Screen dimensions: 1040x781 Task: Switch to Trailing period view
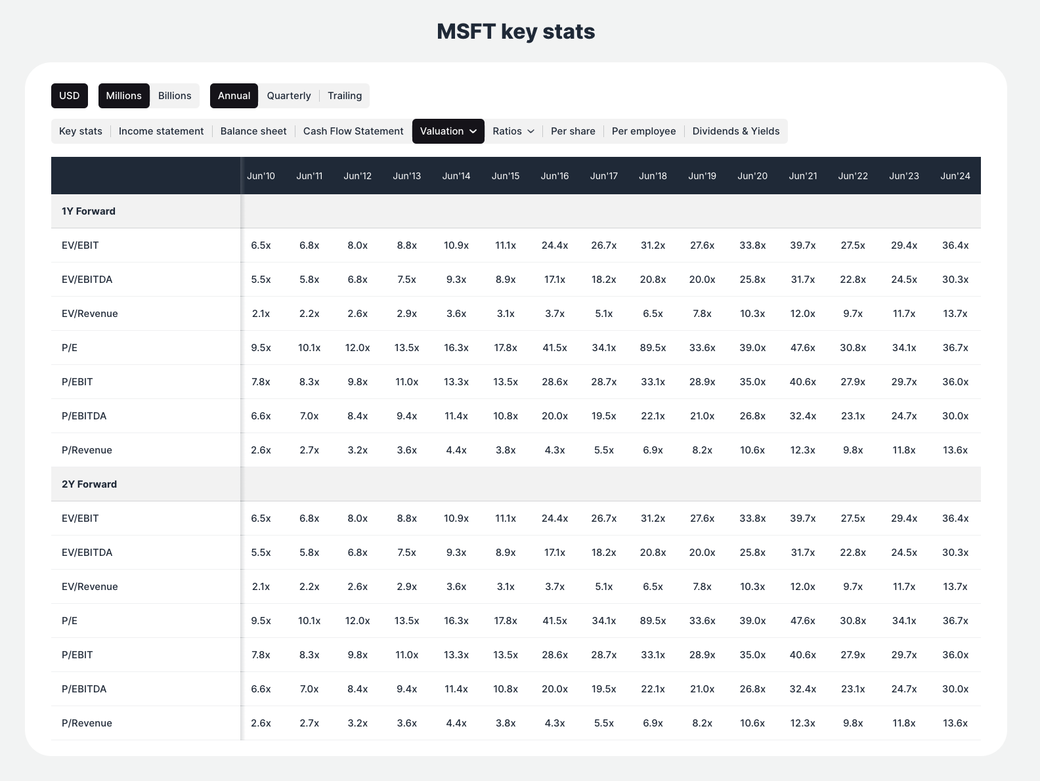pos(345,96)
